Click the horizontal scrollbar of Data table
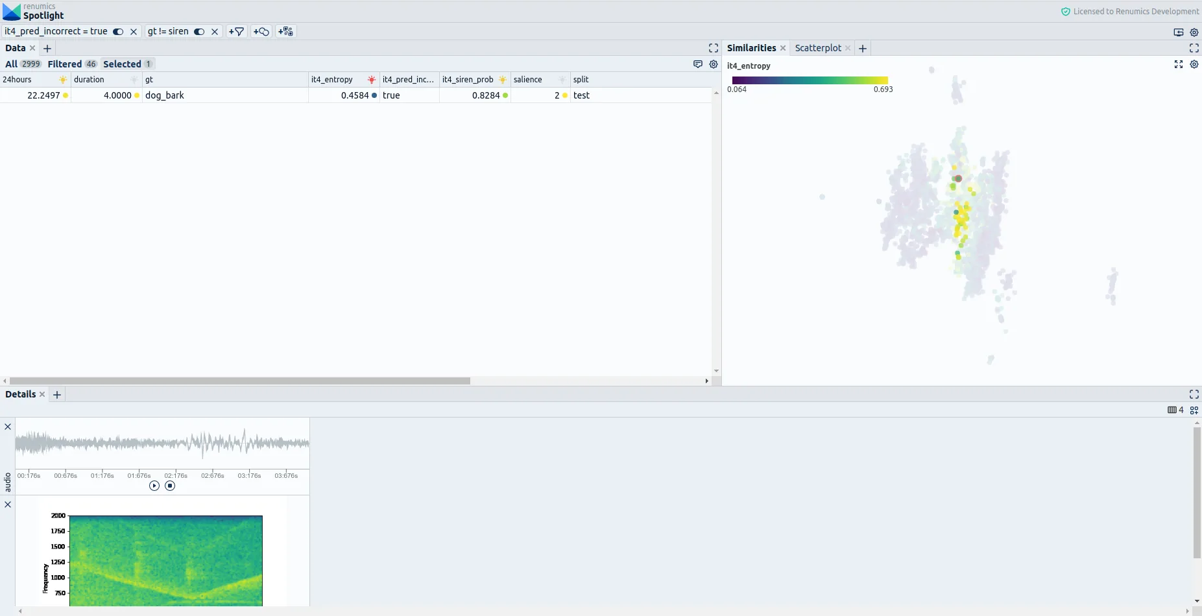1202x616 pixels. pyautogui.click(x=240, y=381)
